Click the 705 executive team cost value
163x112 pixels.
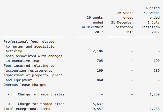click(100, 61)
